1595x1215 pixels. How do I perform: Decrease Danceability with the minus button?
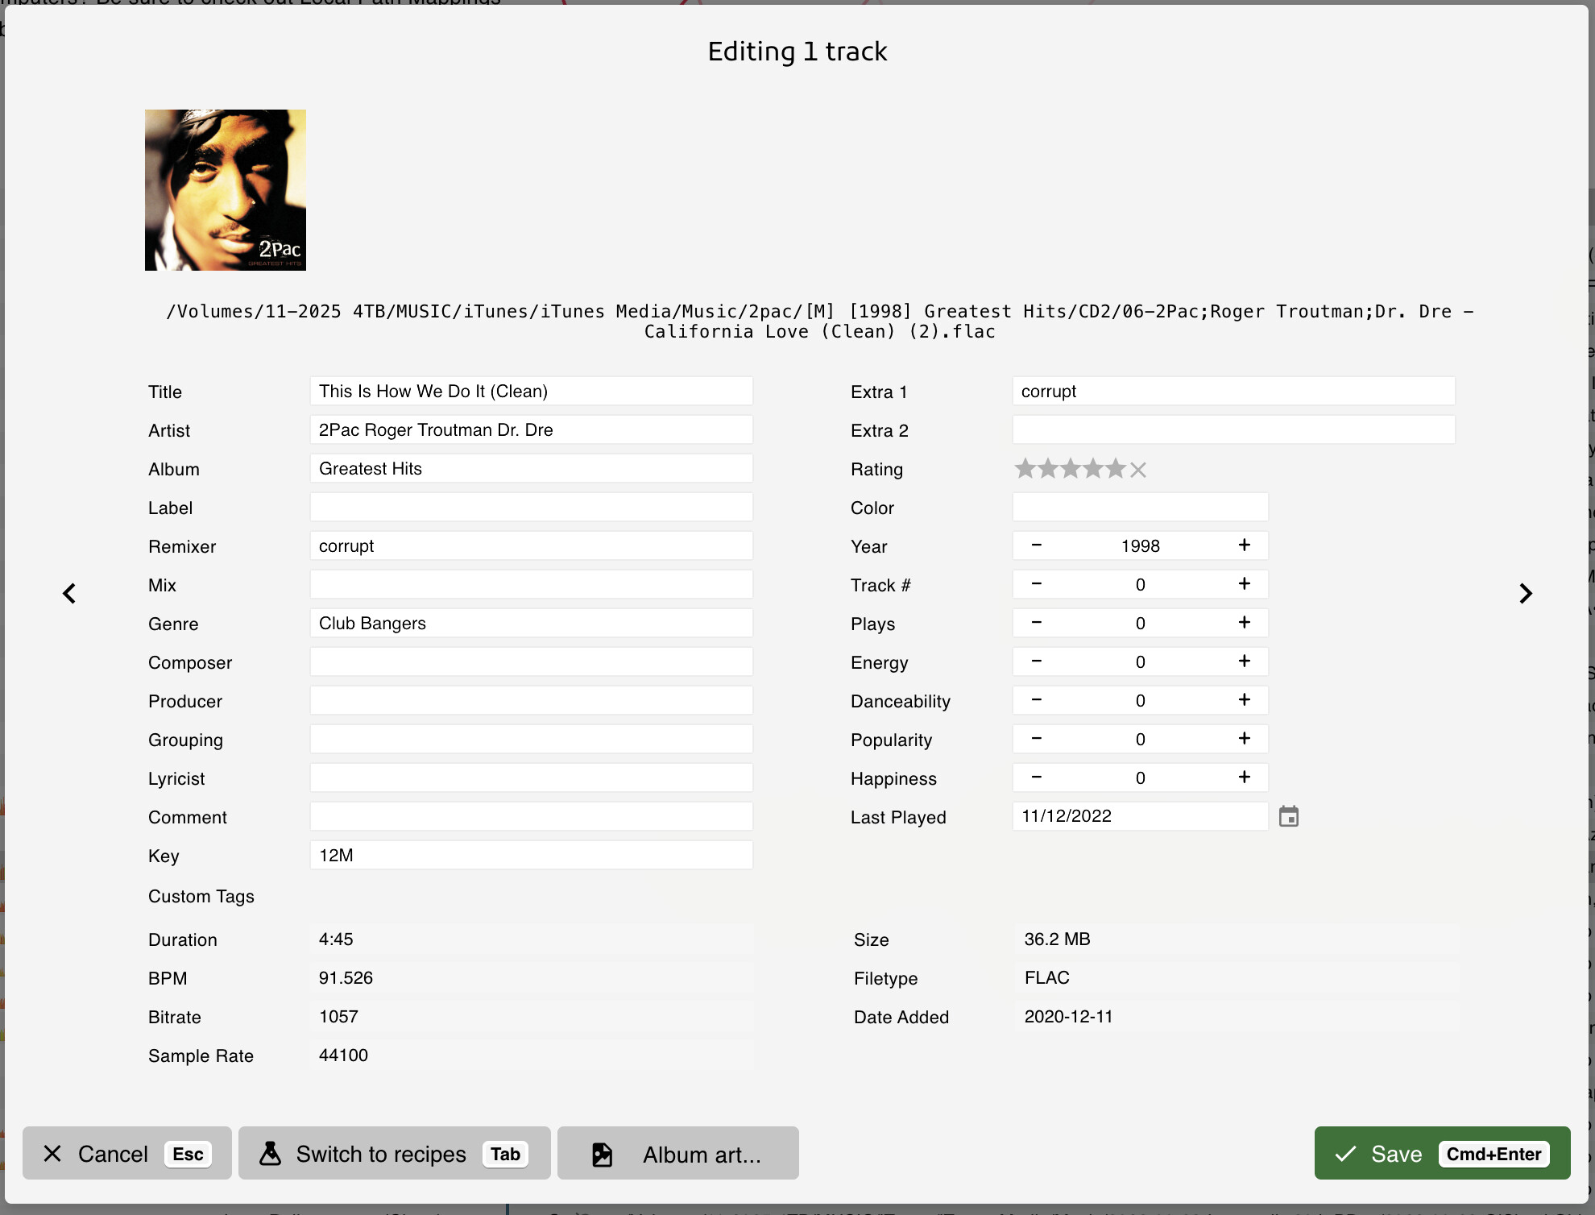pyautogui.click(x=1037, y=700)
